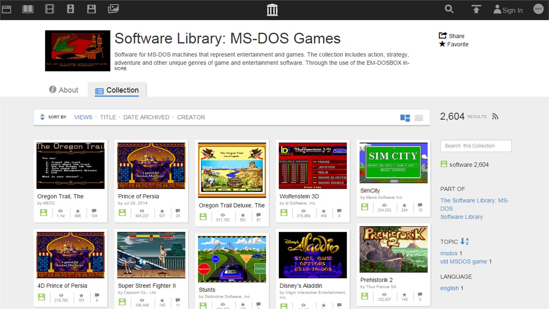Open the Software section in the top bar

[92, 8]
